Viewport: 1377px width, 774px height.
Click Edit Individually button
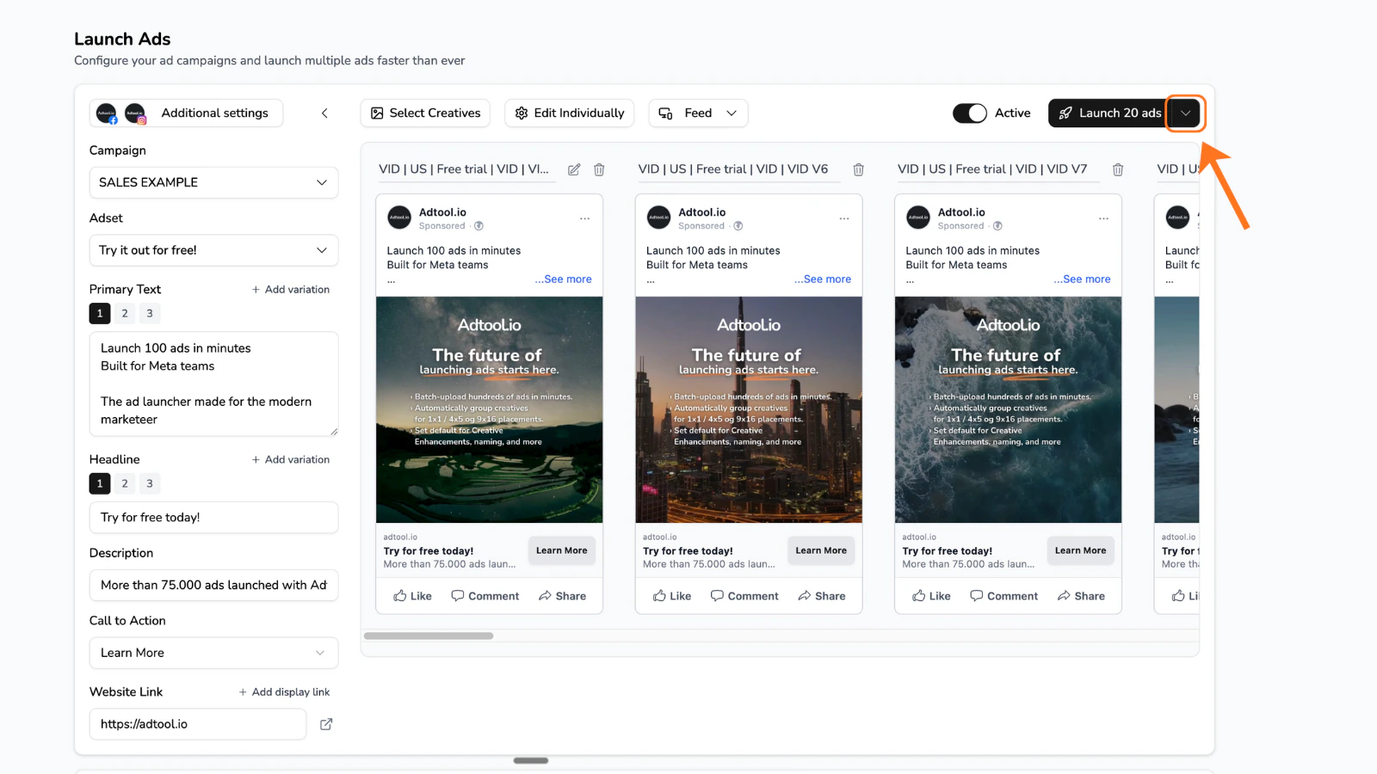click(x=570, y=114)
